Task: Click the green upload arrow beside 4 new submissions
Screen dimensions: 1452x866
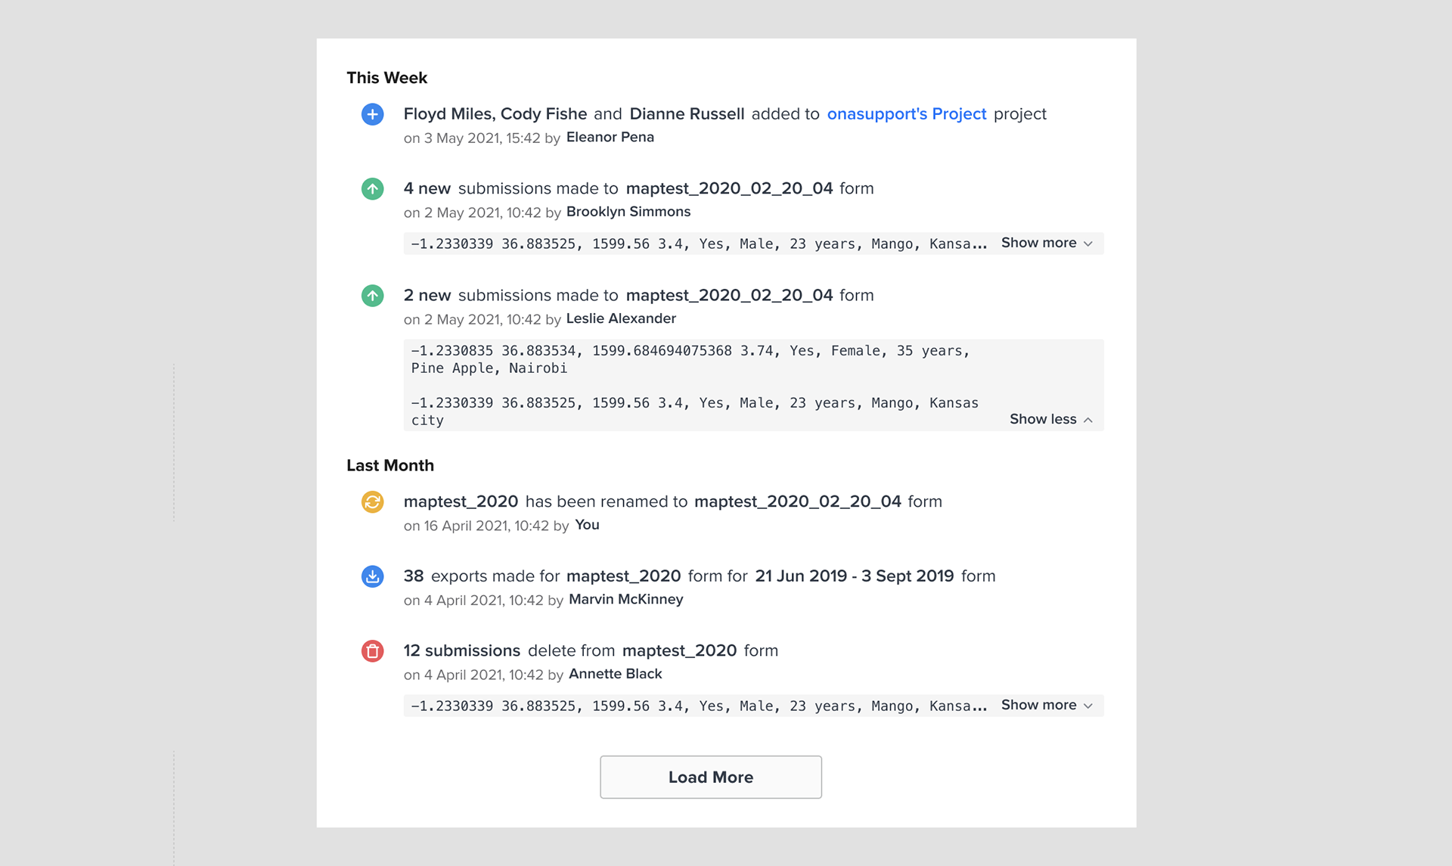Action: 372,188
